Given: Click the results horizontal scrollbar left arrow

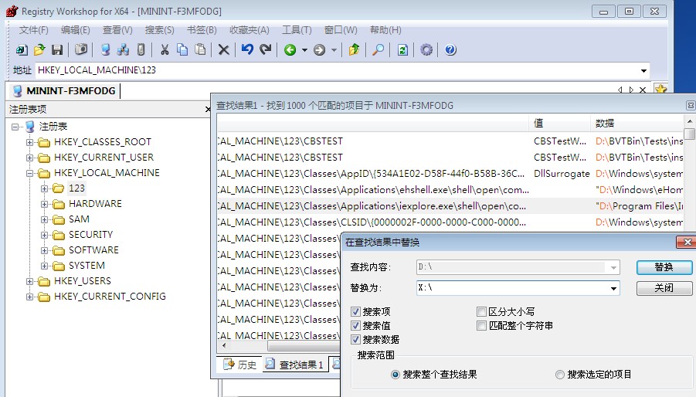Looking at the screenshot, I should tap(224, 345).
